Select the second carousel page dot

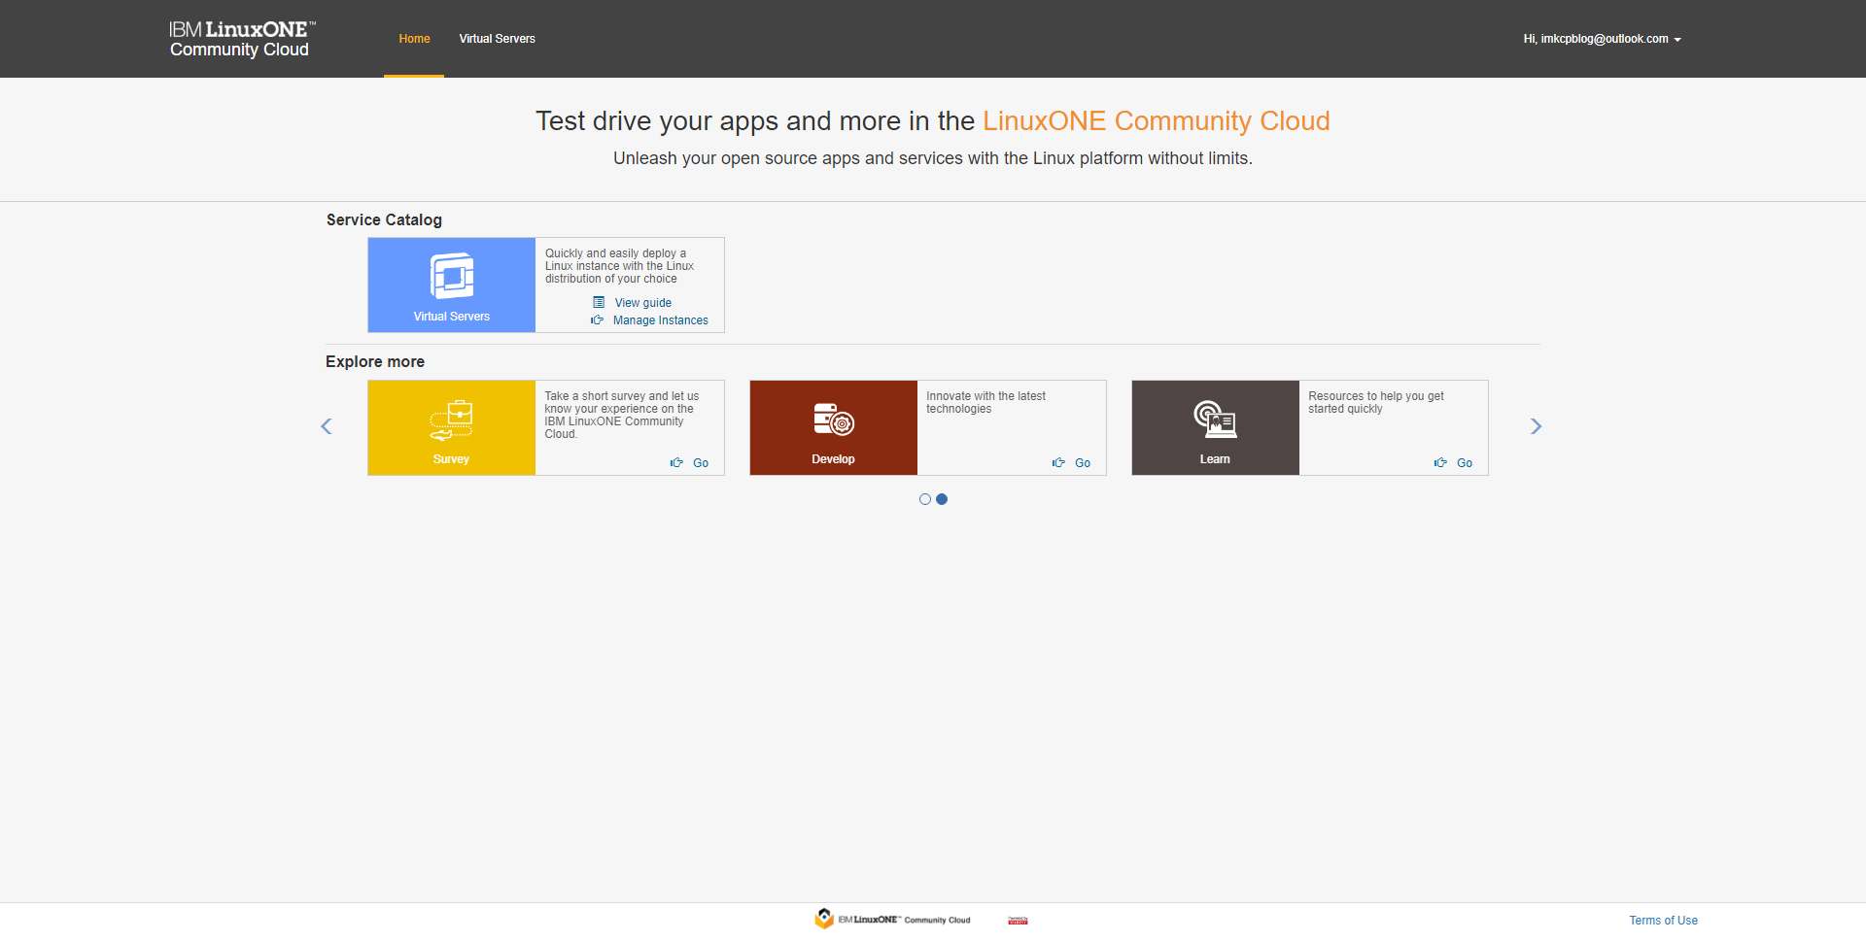[x=942, y=499]
